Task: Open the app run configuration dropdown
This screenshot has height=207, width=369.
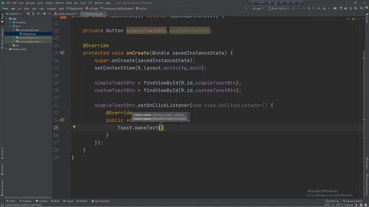Action: coord(258,8)
